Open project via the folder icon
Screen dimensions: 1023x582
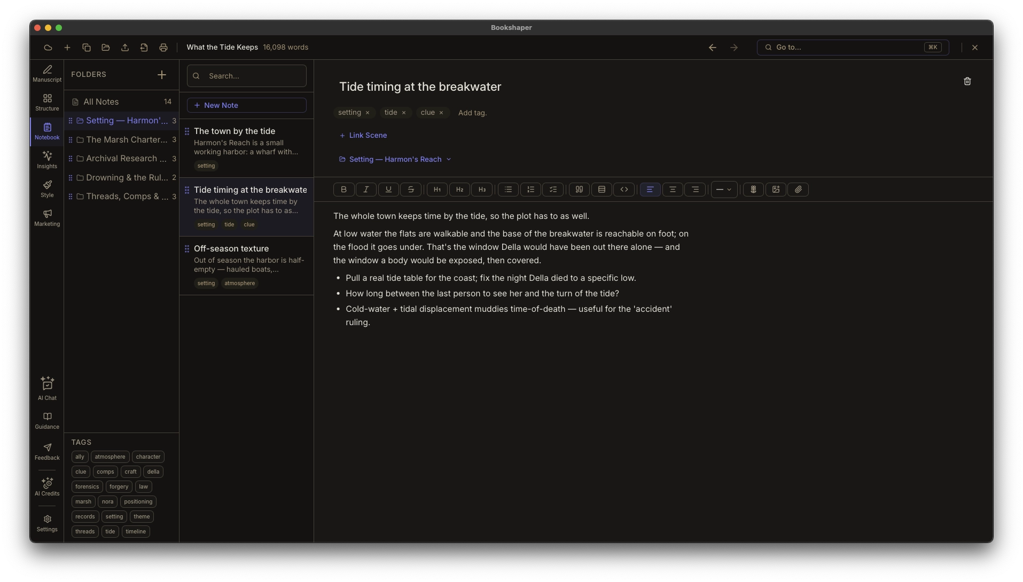click(x=106, y=48)
